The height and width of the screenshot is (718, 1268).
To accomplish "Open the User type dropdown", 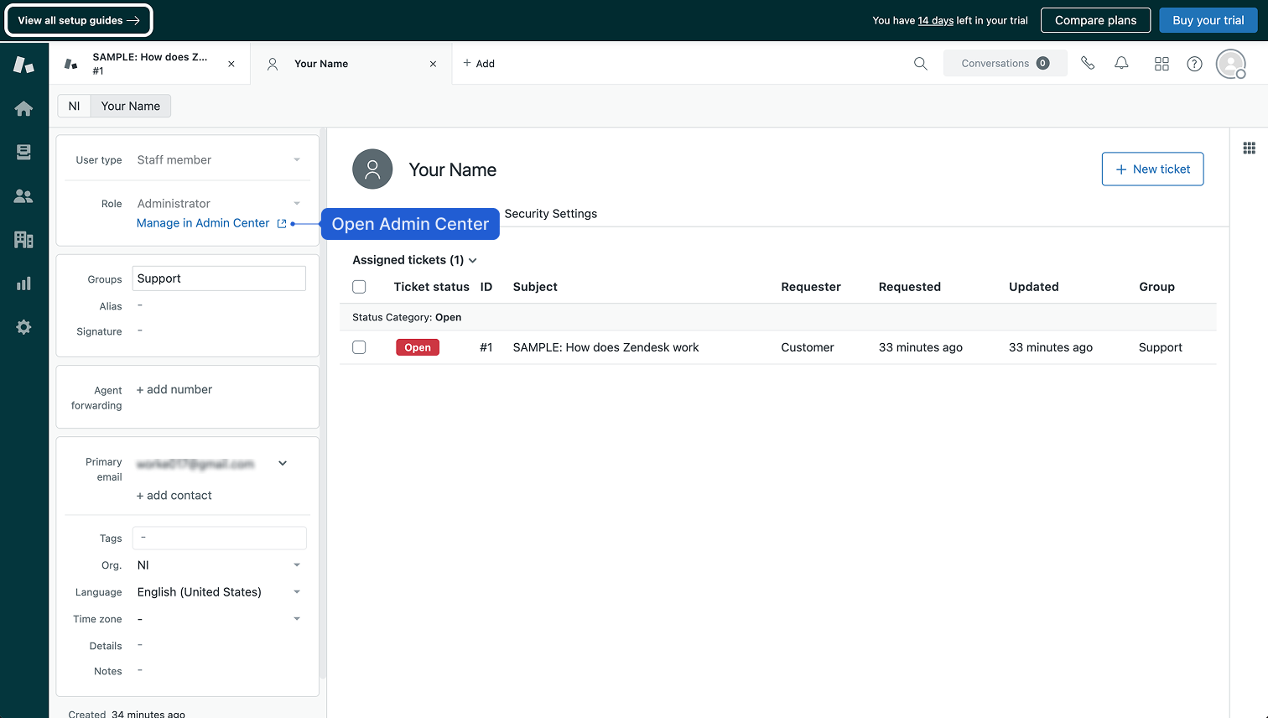I will 219,159.
